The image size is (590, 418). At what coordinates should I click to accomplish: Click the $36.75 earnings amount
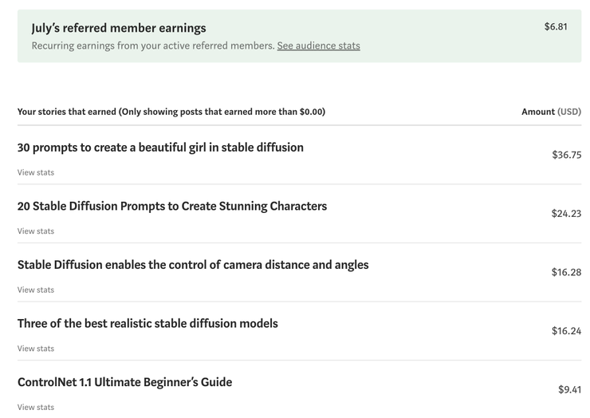point(566,155)
